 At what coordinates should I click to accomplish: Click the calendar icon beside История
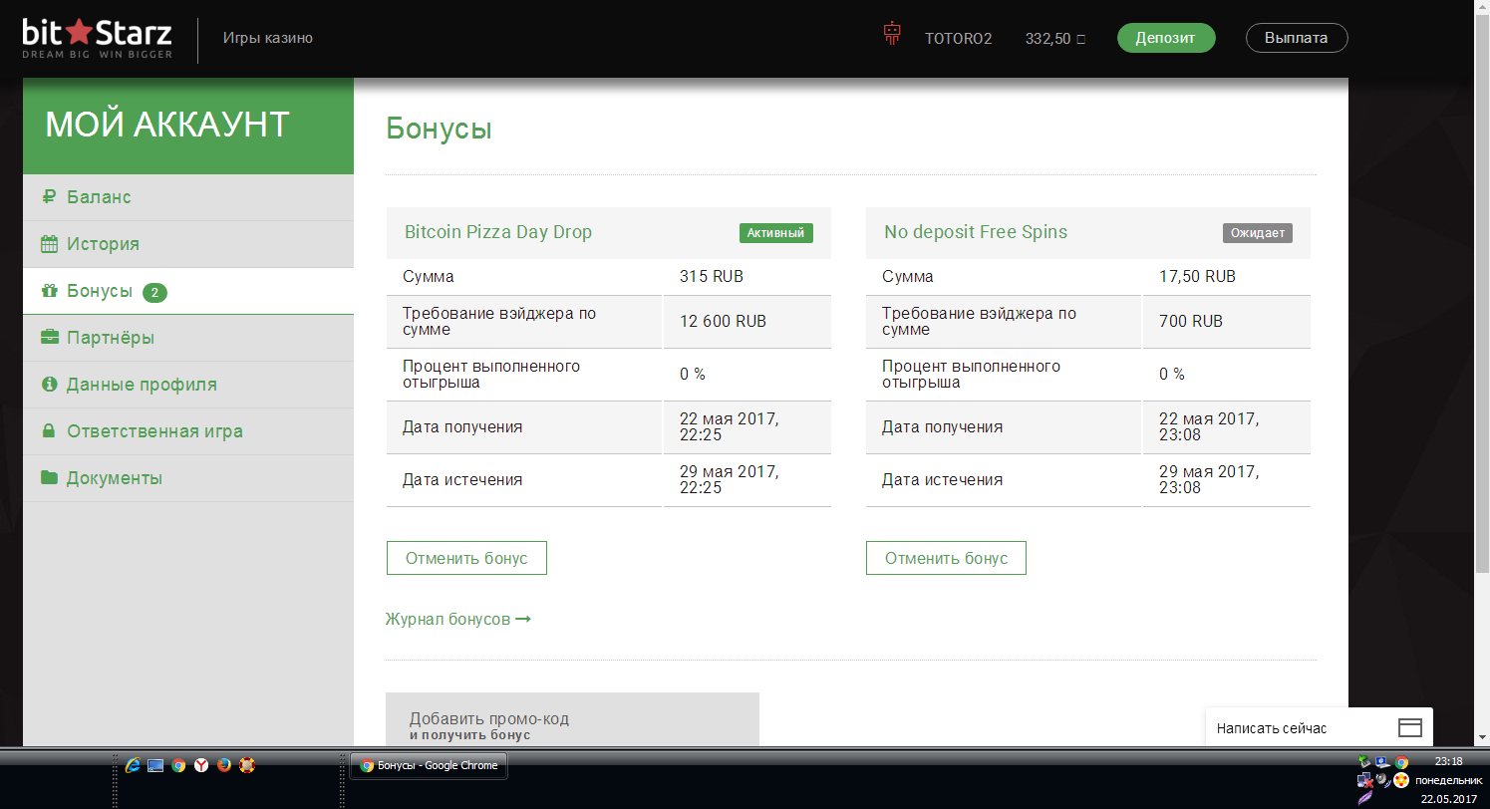tap(49, 244)
